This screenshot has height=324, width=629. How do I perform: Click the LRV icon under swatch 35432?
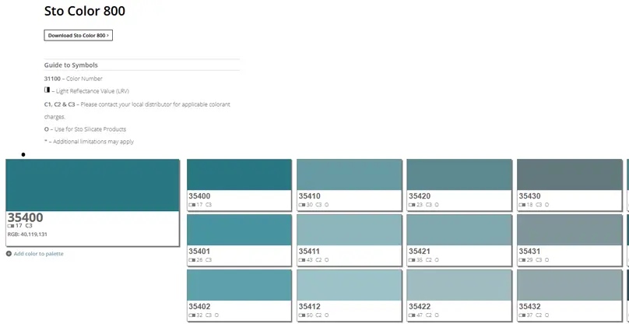(x=522, y=315)
